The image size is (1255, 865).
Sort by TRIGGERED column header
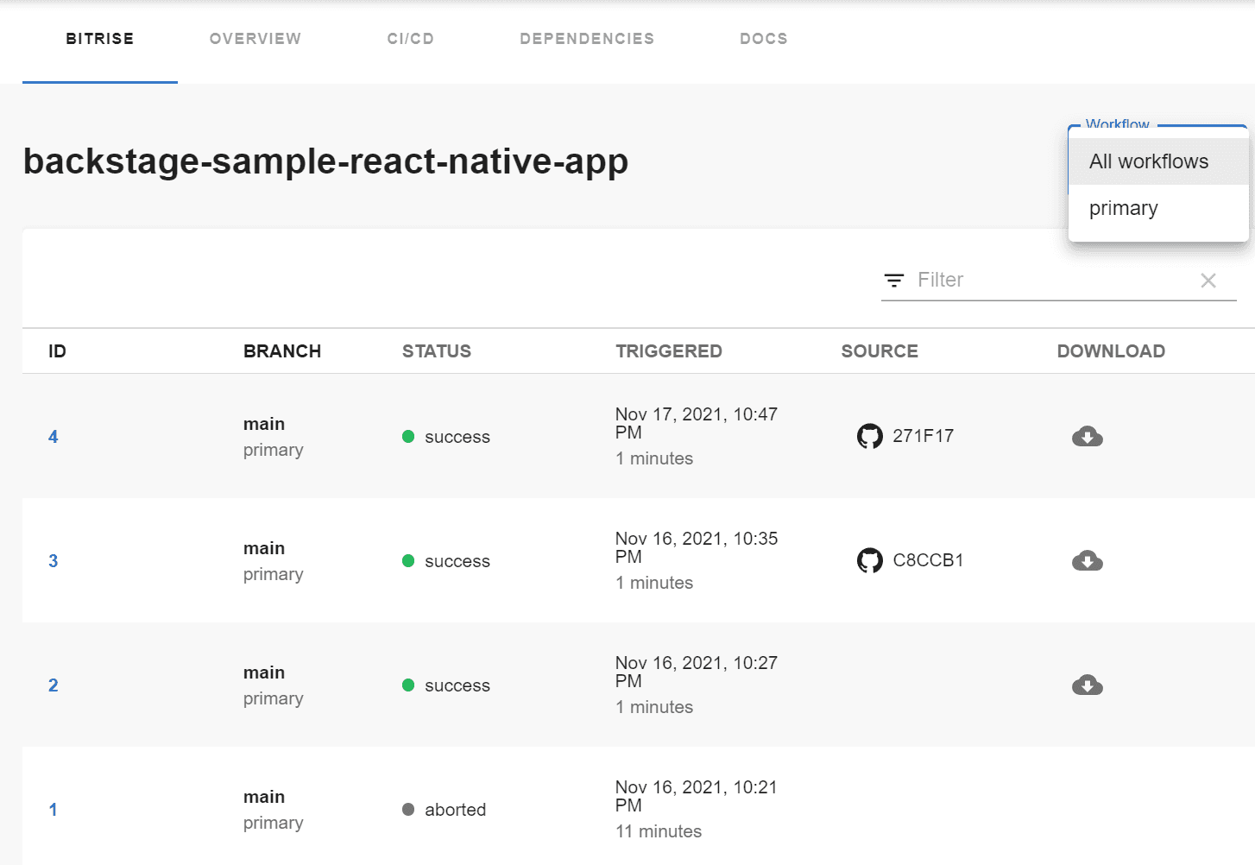(669, 351)
